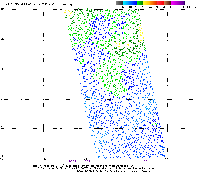
Task: Click the '40' legend scale label
Action: click(x=171, y=7)
